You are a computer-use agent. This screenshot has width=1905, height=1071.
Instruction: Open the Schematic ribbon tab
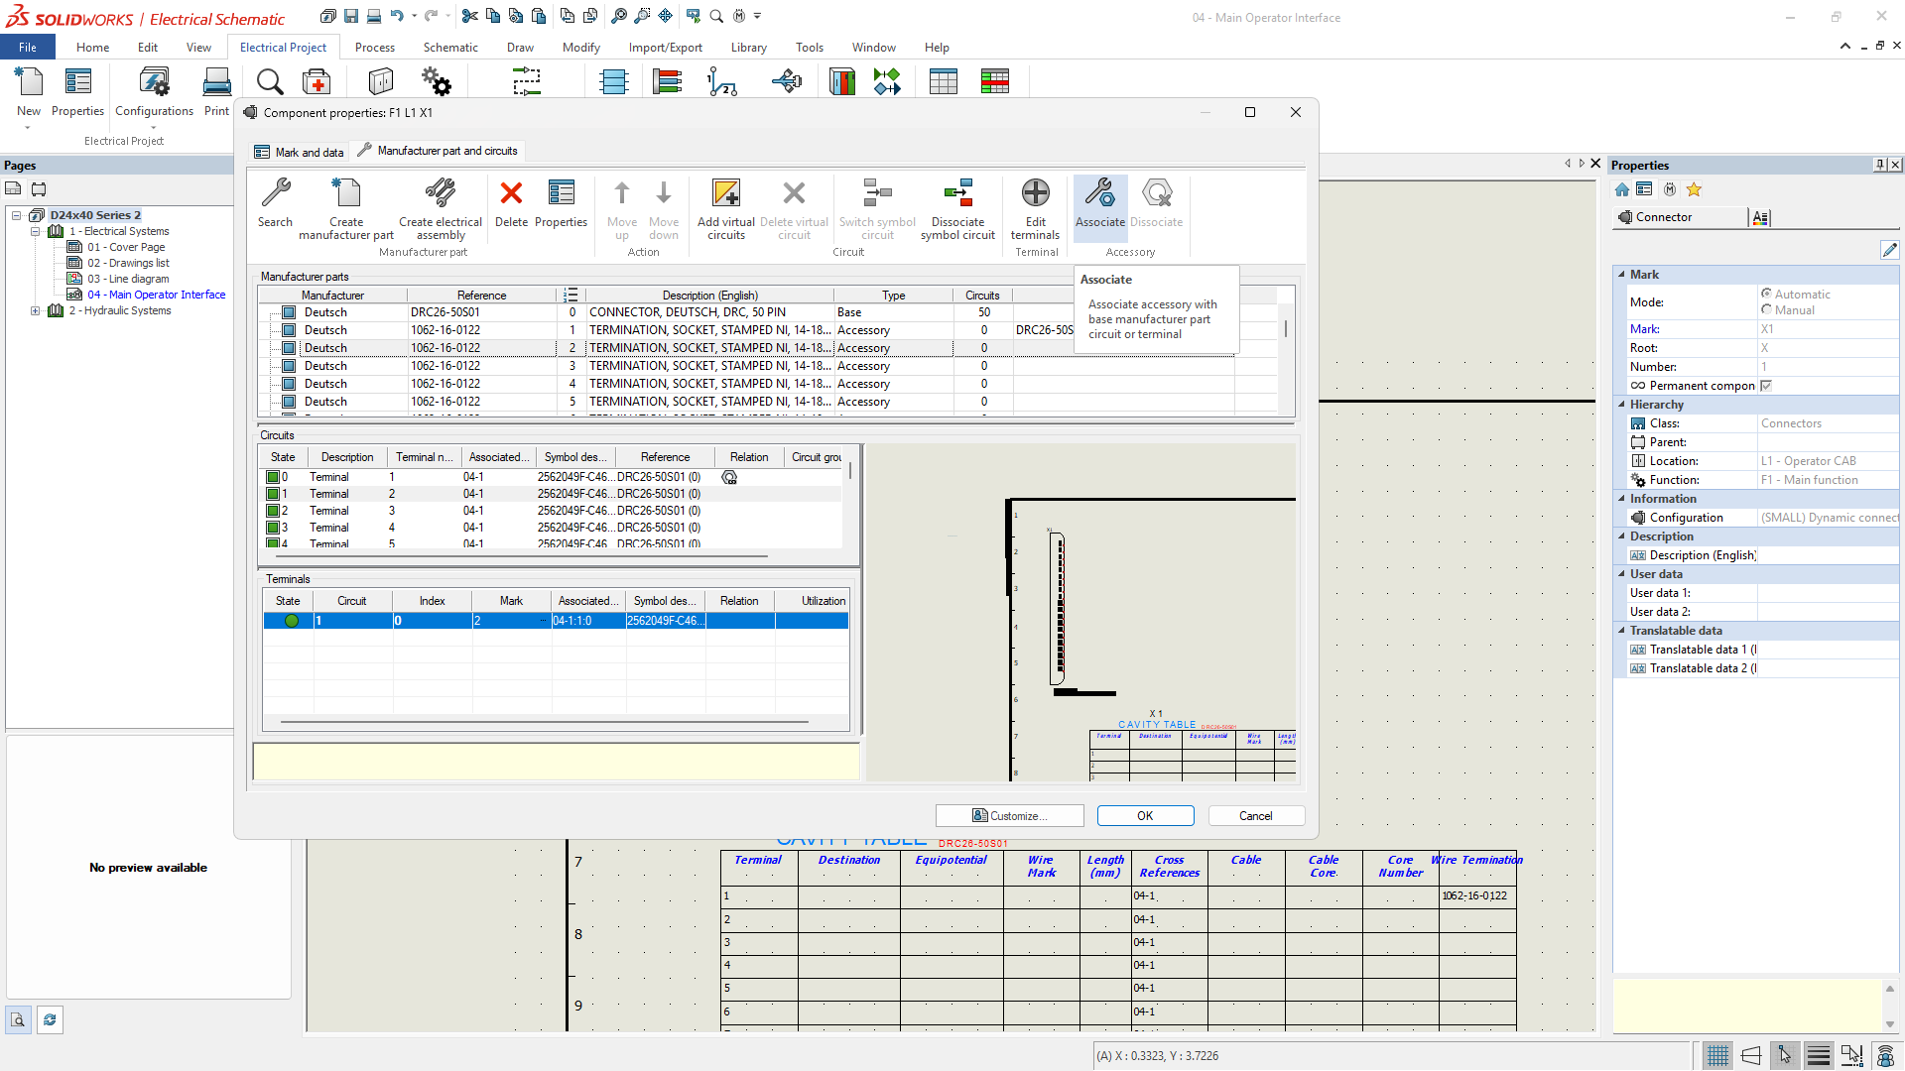point(449,48)
